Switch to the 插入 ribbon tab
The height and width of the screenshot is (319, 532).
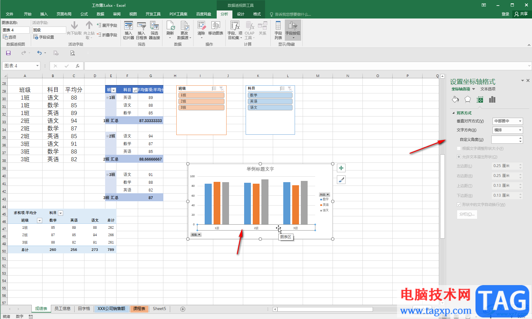coord(44,14)
